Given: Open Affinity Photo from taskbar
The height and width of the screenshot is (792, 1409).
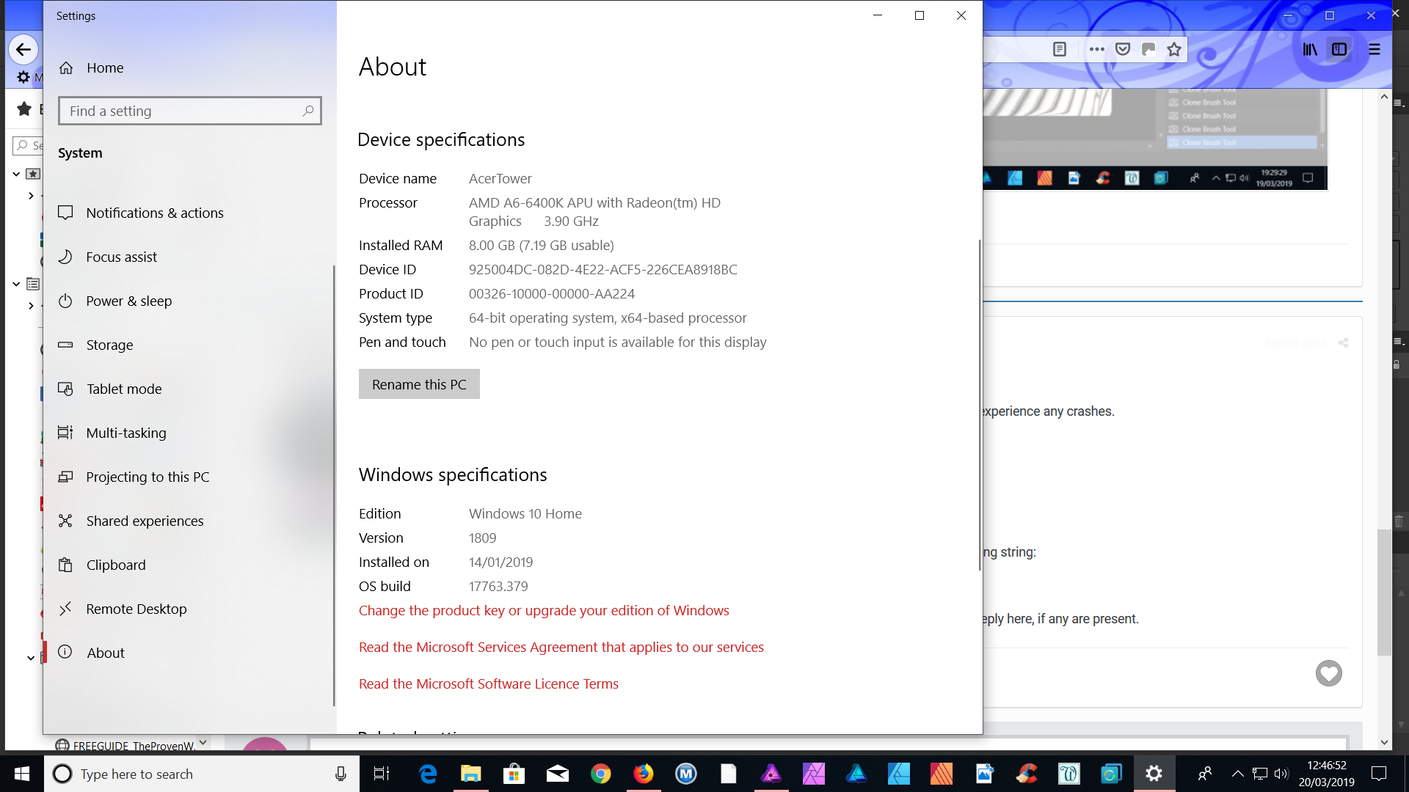Looking at the screenshot, I should [771, 774].
